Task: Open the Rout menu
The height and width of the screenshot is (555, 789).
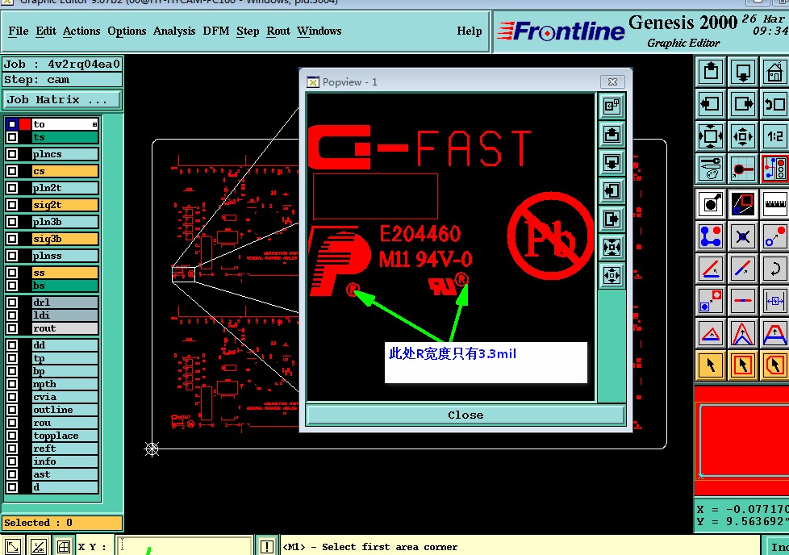Action: coord(278,31)
